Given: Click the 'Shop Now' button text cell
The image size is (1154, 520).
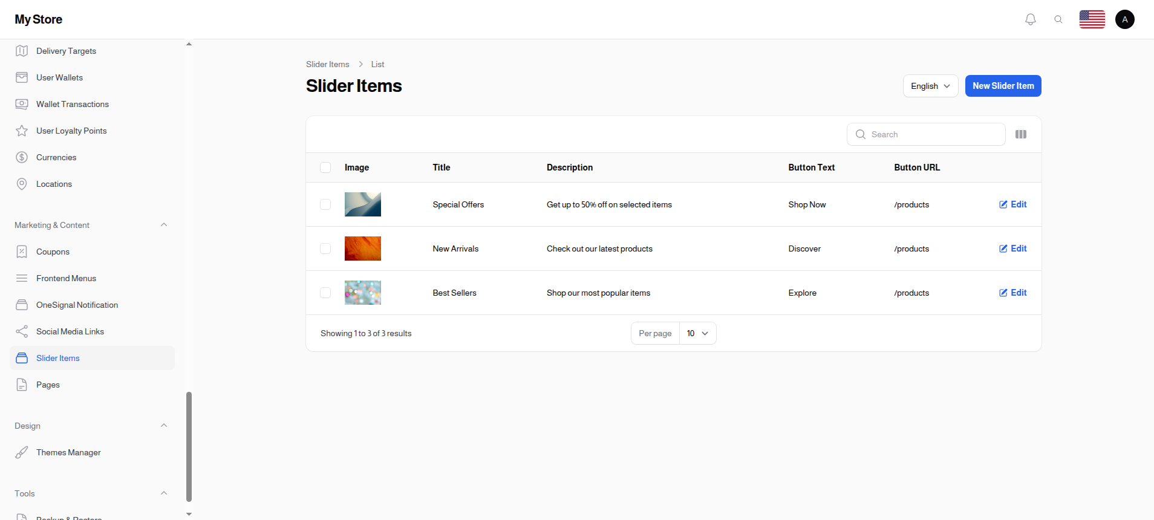Looking at the screenshot, I should [x=807, y=204].
